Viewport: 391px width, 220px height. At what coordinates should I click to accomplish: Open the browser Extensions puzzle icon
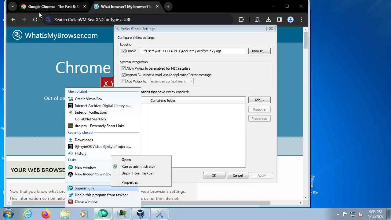[x=241, y=20]
